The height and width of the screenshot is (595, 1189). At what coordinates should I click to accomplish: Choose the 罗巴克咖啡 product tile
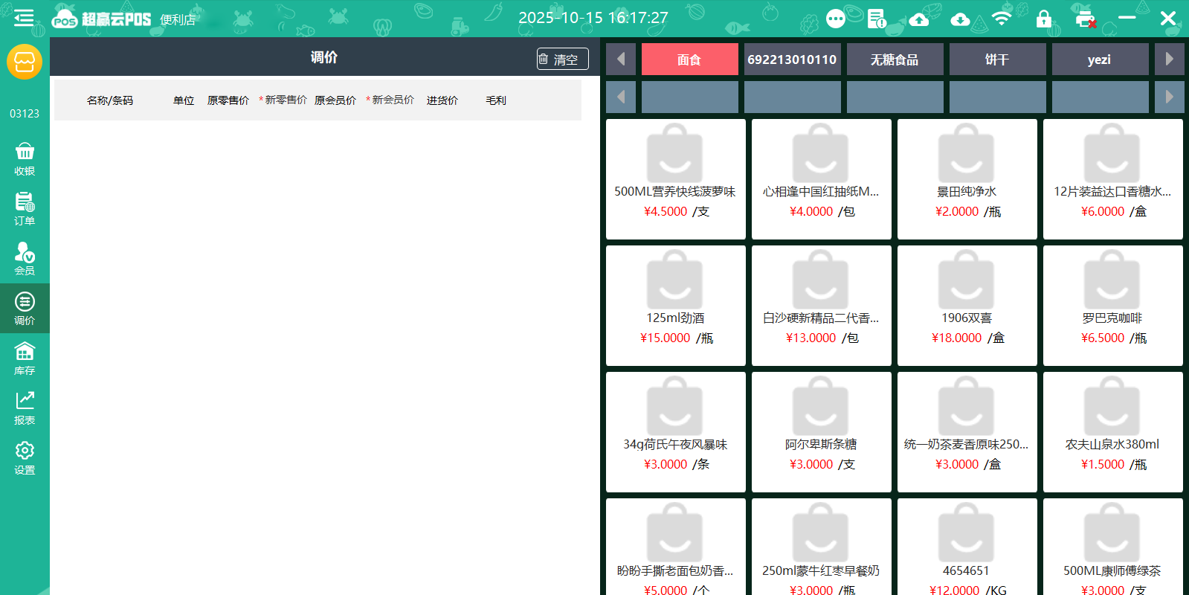coord(1112,305)
